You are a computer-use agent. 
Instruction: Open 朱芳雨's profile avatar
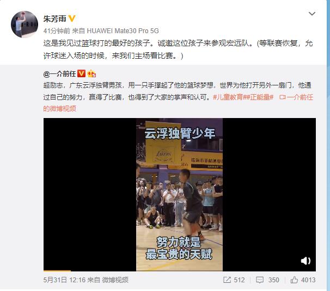click(x=25, y=24)
